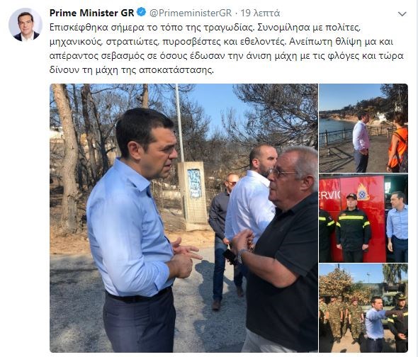418x357 pixels.
Task: View the seaside thumbnail with the orange vest
Action: (363, 128)
